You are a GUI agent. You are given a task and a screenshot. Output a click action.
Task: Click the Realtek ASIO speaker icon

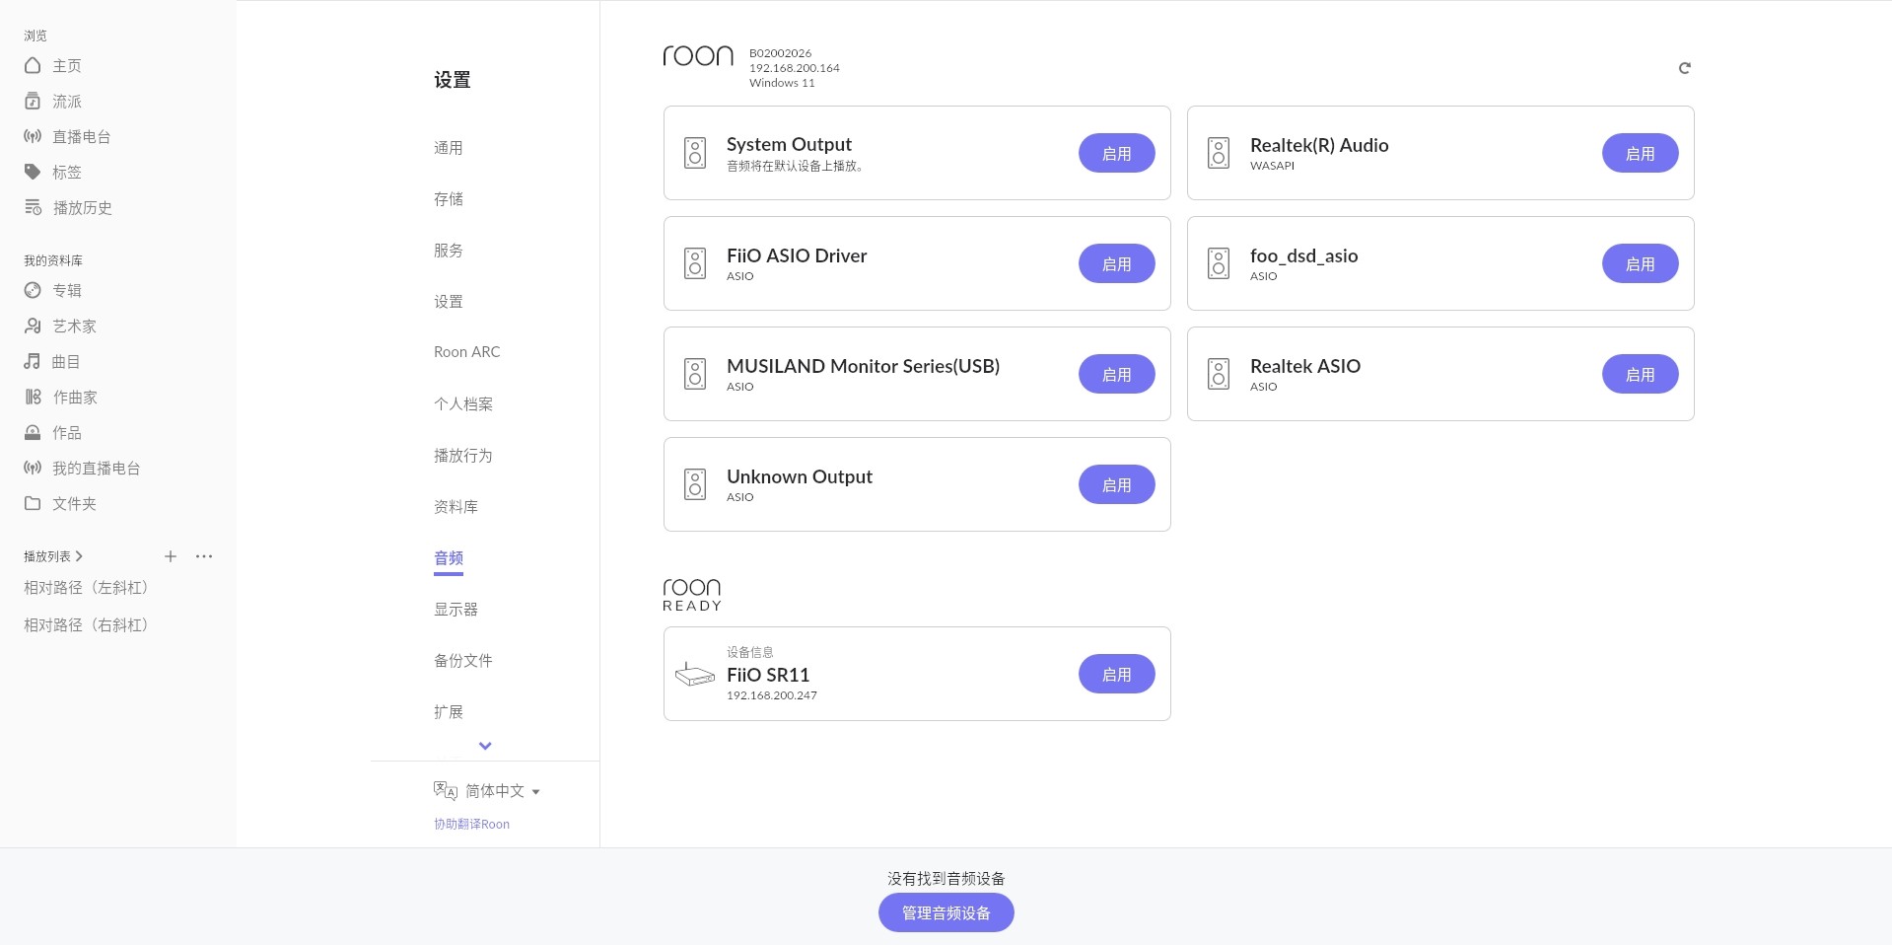(1219, 374)
